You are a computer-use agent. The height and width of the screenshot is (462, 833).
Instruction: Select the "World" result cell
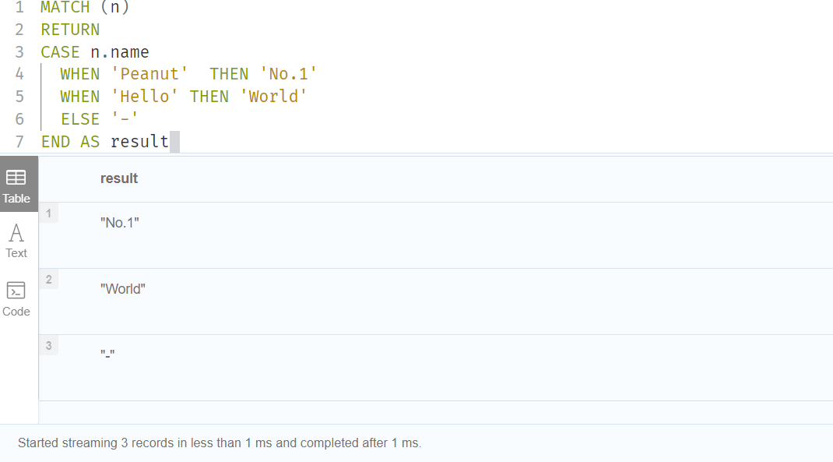point(123,289)
